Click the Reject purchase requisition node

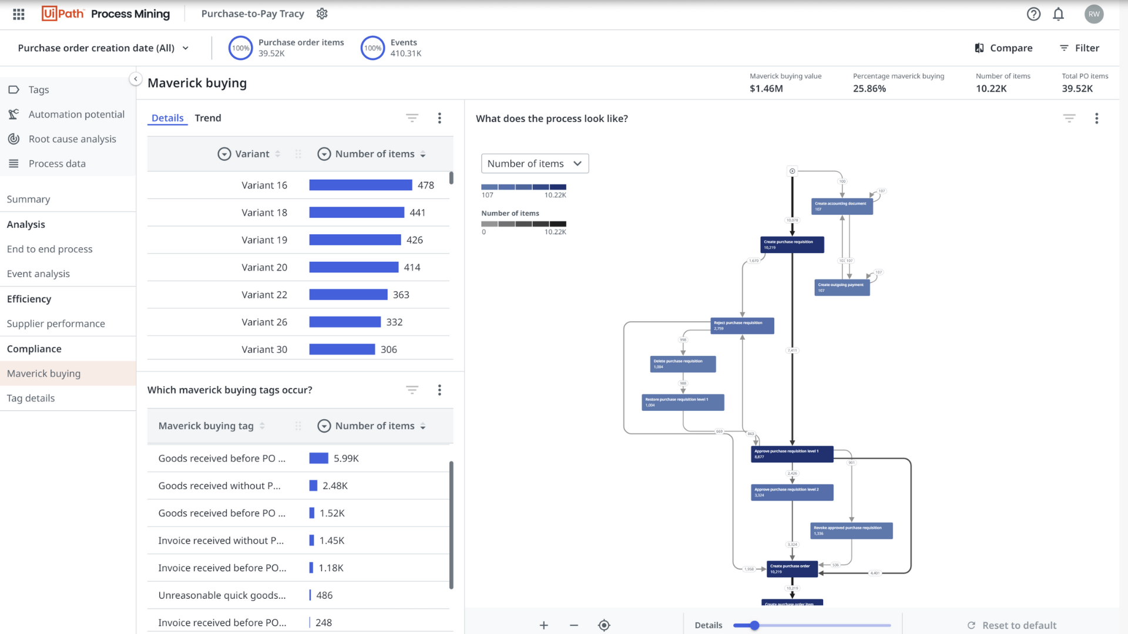click(742, 326)
